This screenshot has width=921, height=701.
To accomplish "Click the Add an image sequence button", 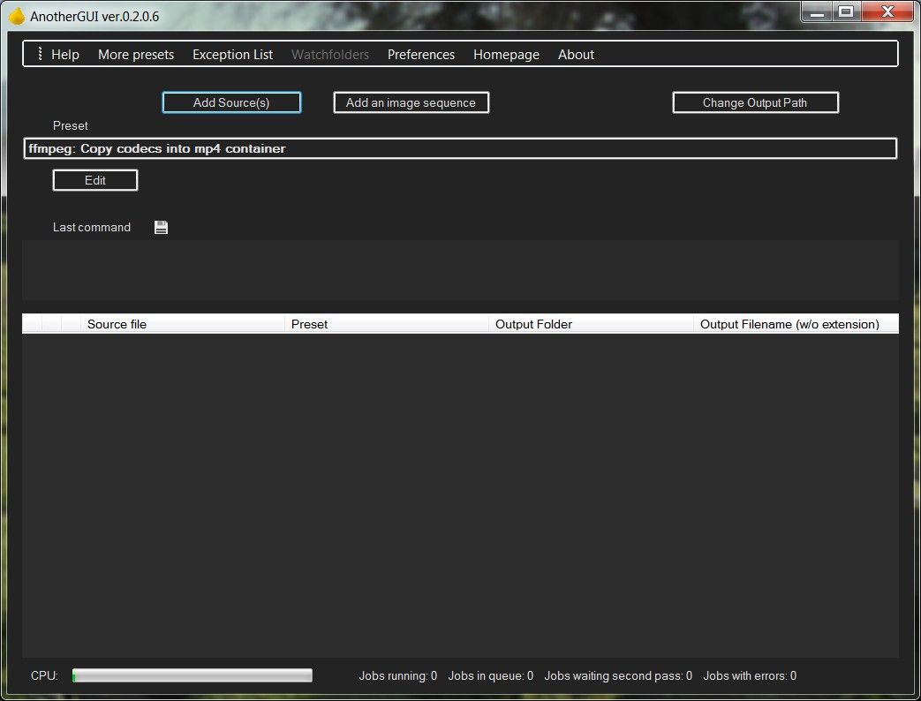I will [x=411, y=102].
